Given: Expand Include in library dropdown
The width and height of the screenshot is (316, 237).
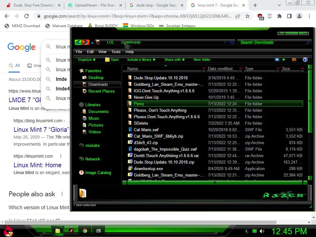Looking at the screenshot, I should coord(141,60).
